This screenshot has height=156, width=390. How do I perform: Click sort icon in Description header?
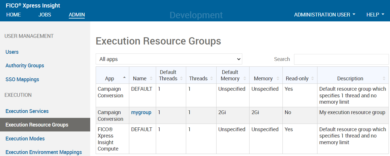[384, 79]
